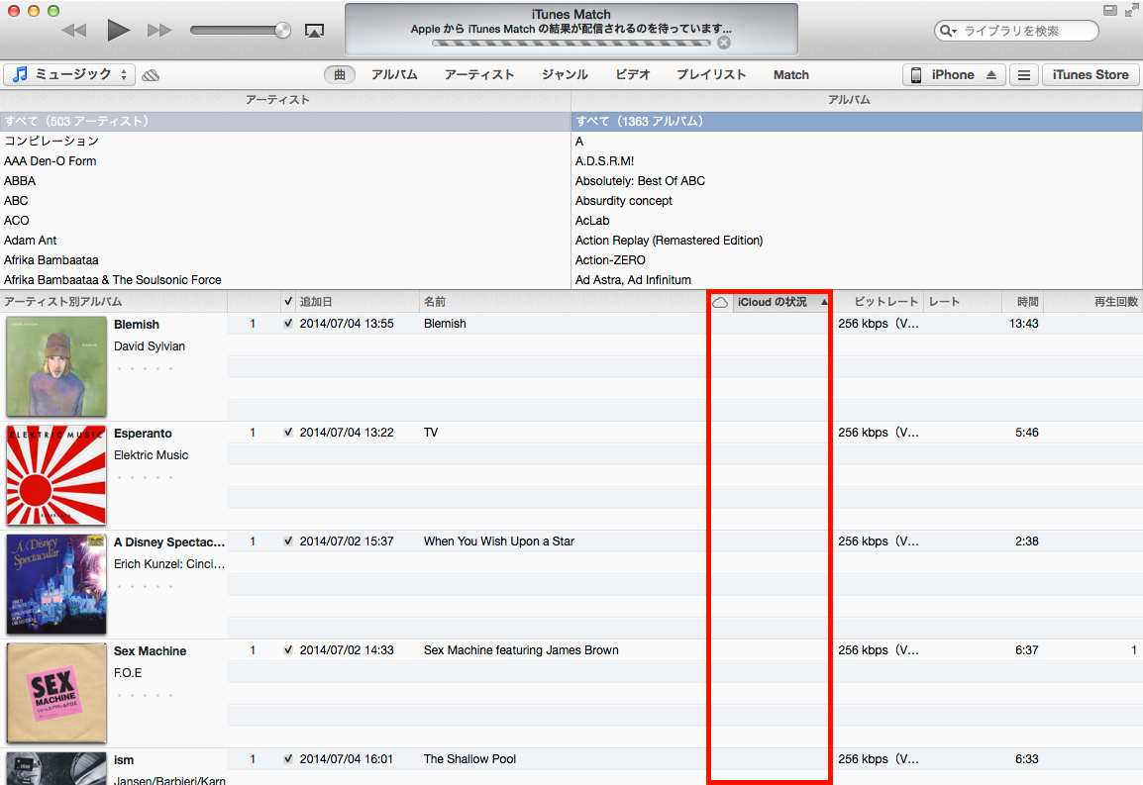This screenshot has width=1143, height=785.
Task: Uncheck The Shallow Pool checkbox
Action: (288, 758)
